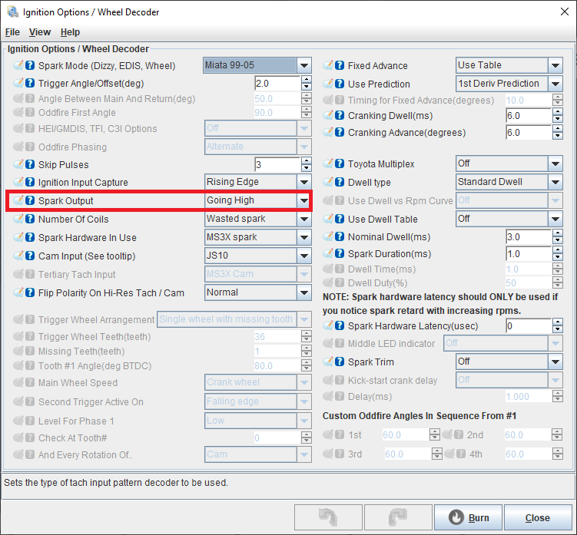Click the Close button
This screenshot has width=577, height=535.
click(x=537, y=517)
